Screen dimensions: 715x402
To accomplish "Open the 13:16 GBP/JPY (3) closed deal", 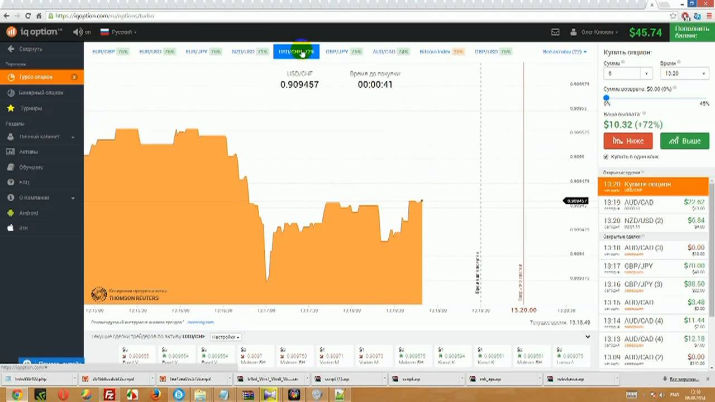I will pyautogui.click(x=653, y=287).
